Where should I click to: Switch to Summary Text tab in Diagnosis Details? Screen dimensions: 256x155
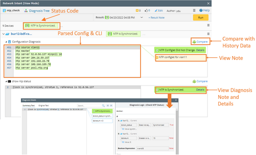29,106
